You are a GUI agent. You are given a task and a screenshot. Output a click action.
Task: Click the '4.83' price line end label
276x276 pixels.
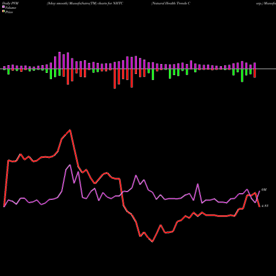(265, 206)
